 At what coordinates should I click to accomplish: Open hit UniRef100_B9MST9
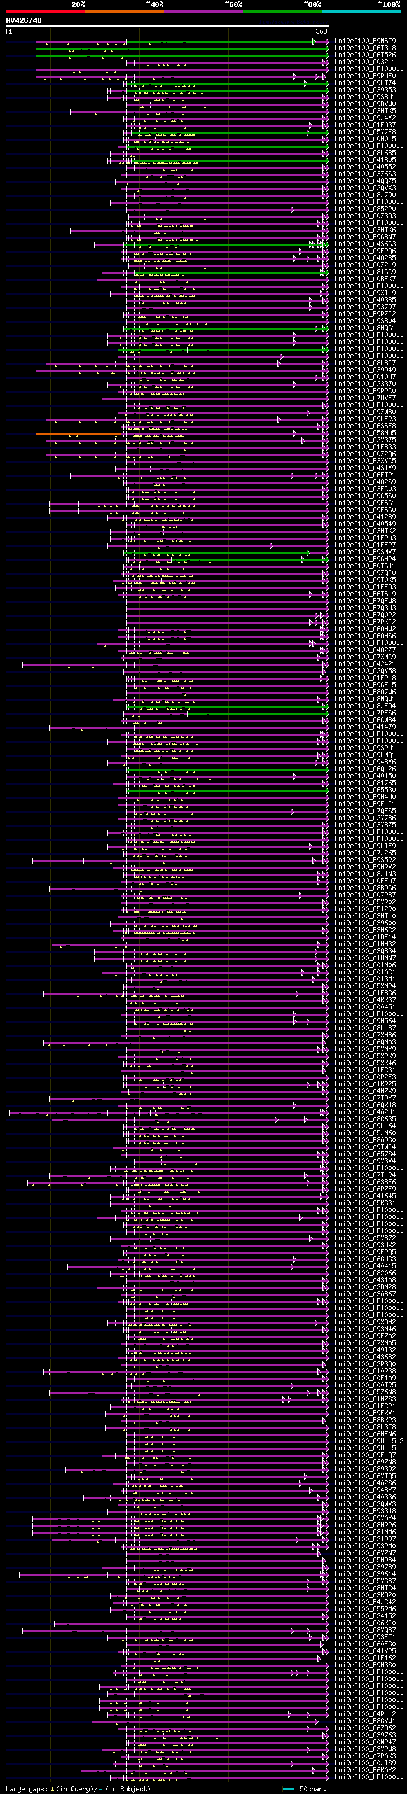365,41
